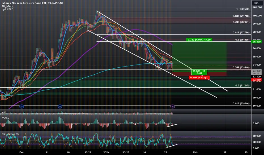Viewport: 264px width, 155px height.
Task: Click the Dec date label on time axis
Action: [x=22, y=152]
